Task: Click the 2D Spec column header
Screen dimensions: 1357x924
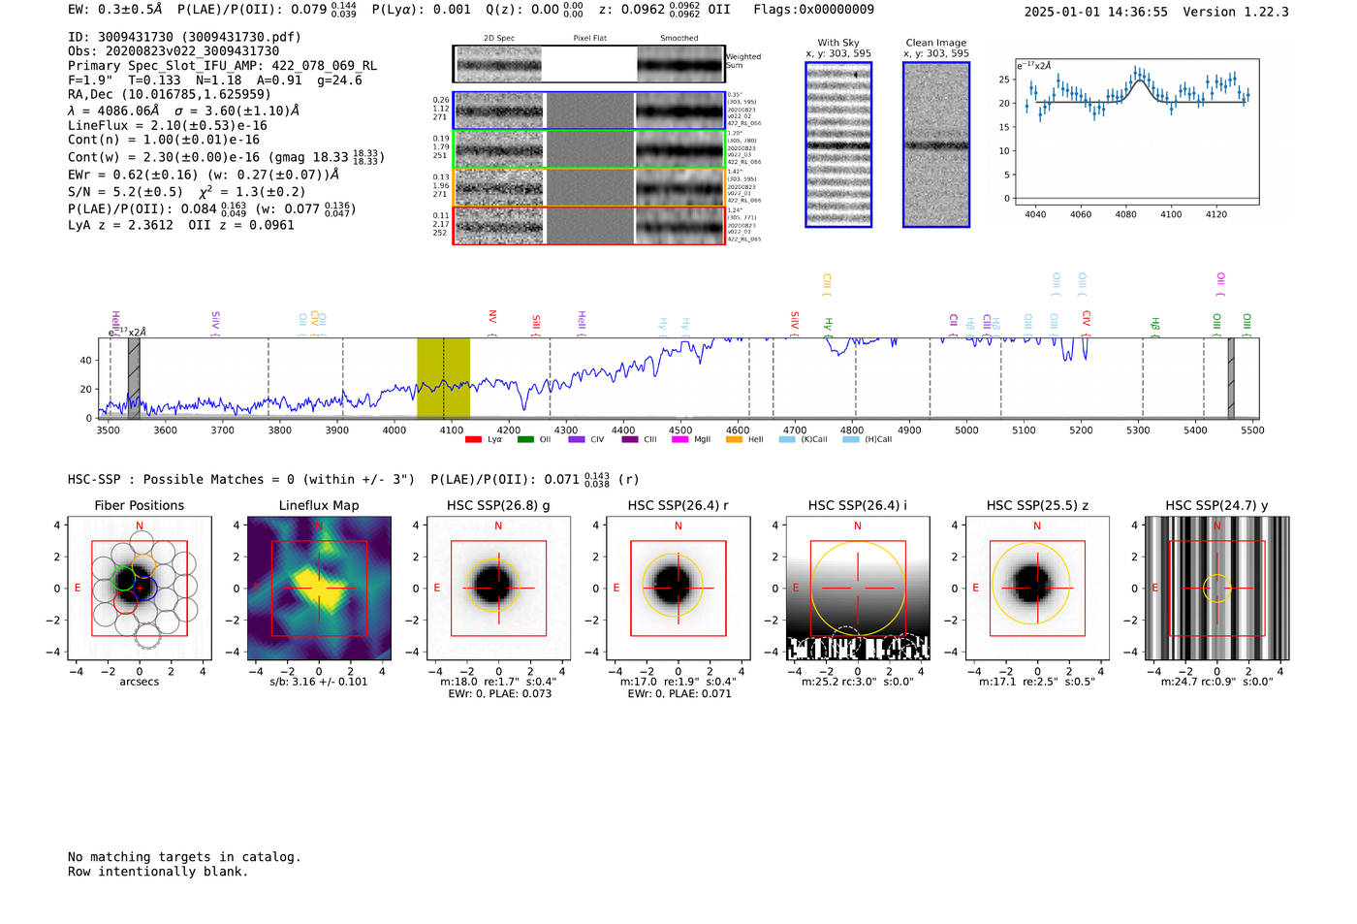Action: (499, 39)
